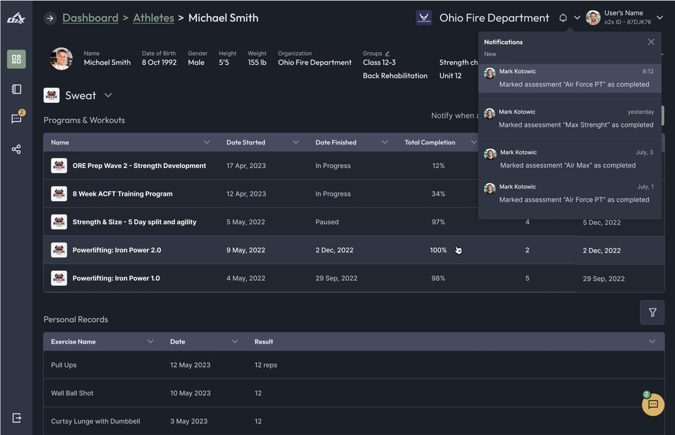Go to Athletes breadcrumb link
This screenshot has height=435, width=675.
(x=154, y=18)
